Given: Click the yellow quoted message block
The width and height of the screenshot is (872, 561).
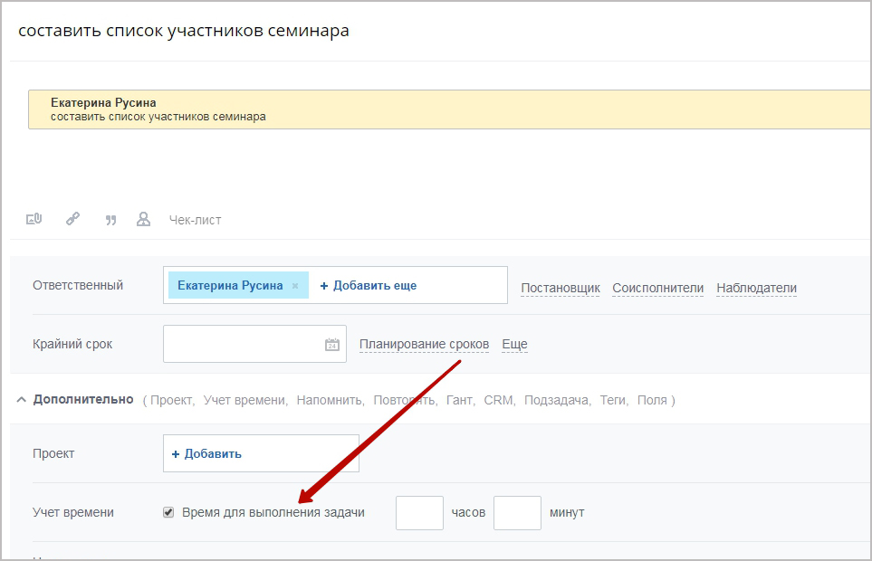Looking at the screenshot, I should [449, 109].
